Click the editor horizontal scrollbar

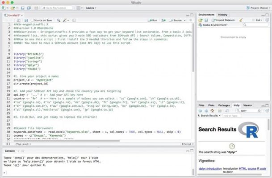click(x=67, y=141)
